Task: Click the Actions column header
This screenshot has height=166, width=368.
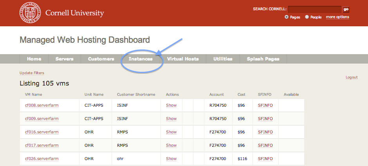Action: 172,95
